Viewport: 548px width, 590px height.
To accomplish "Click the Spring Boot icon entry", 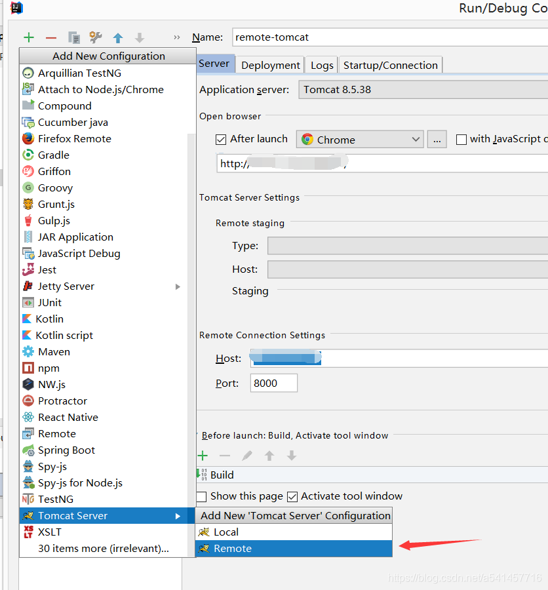I will [28, 450].
